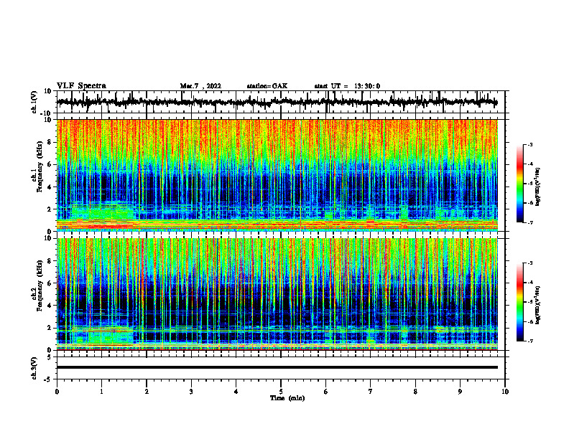Click the ch.2 color bar log(PSD) label
This screenshot has width=569, height=439.
tap(538, 305)
